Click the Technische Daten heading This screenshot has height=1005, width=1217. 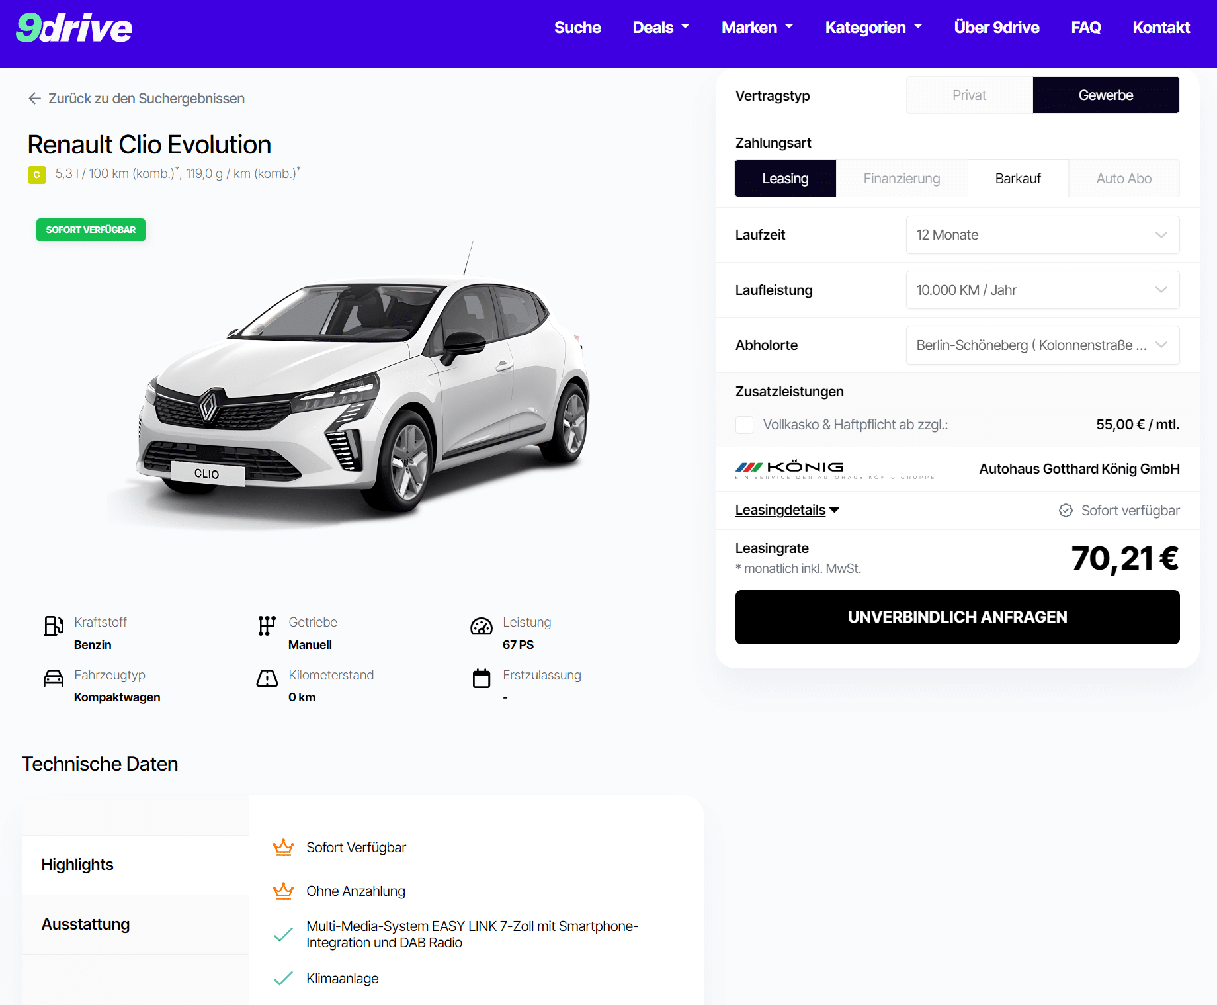pos(100,764)
